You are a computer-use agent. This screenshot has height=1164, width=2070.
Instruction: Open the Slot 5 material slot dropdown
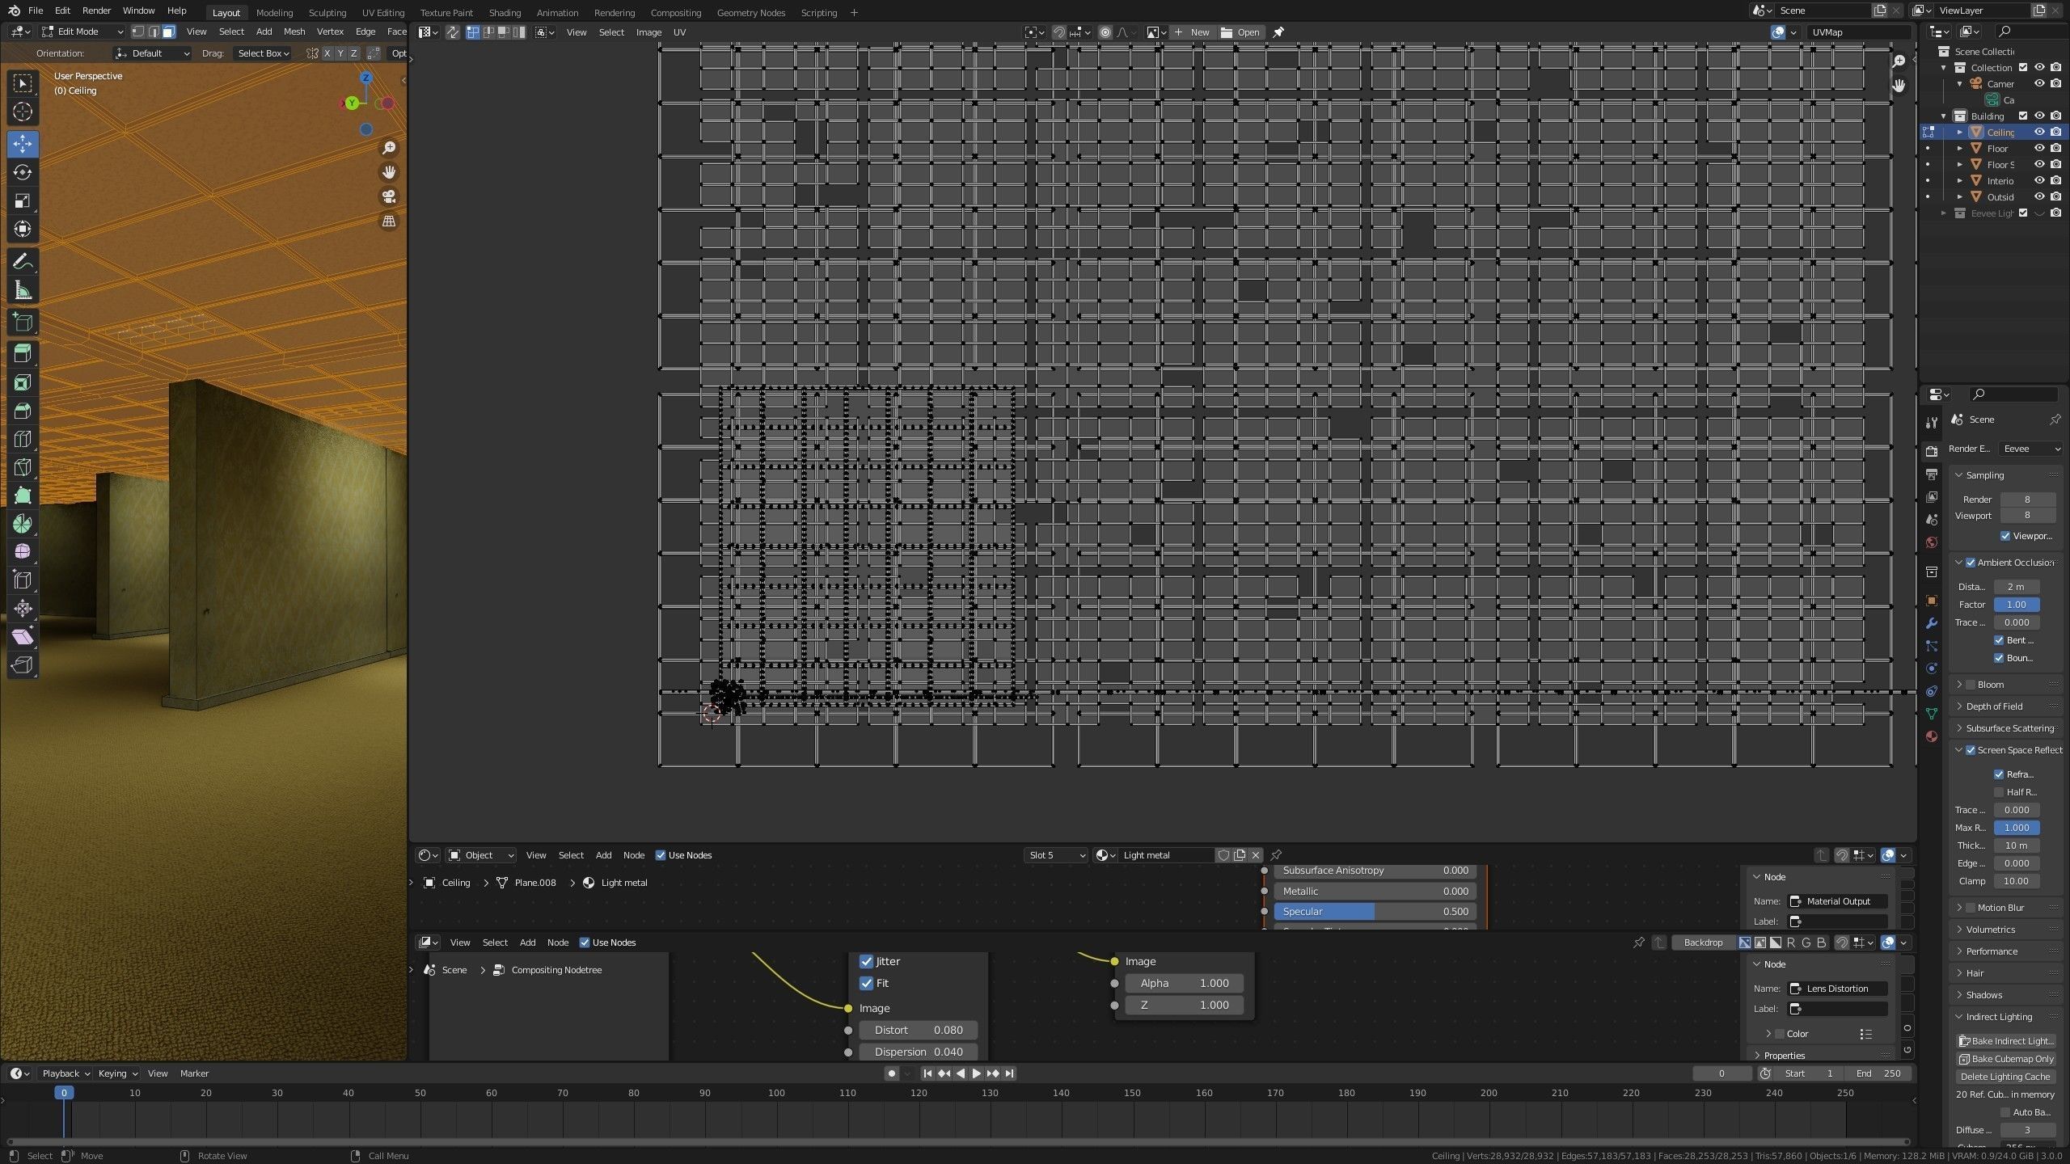[1055, 855]
